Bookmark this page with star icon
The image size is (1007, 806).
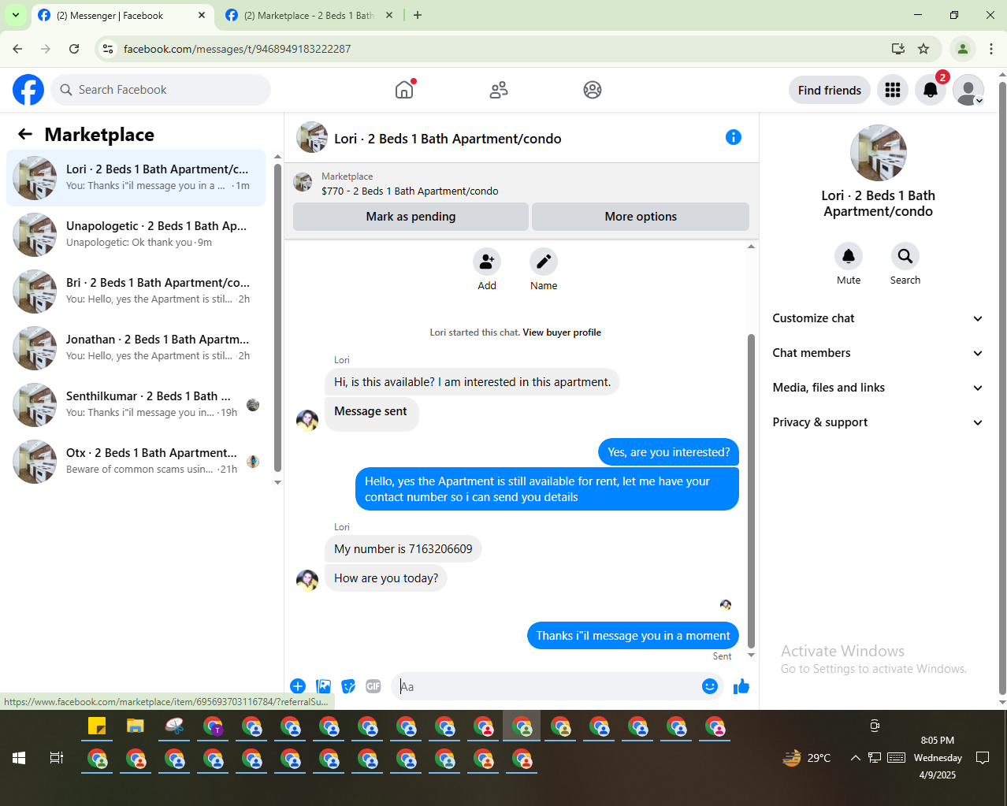(923, 49)
